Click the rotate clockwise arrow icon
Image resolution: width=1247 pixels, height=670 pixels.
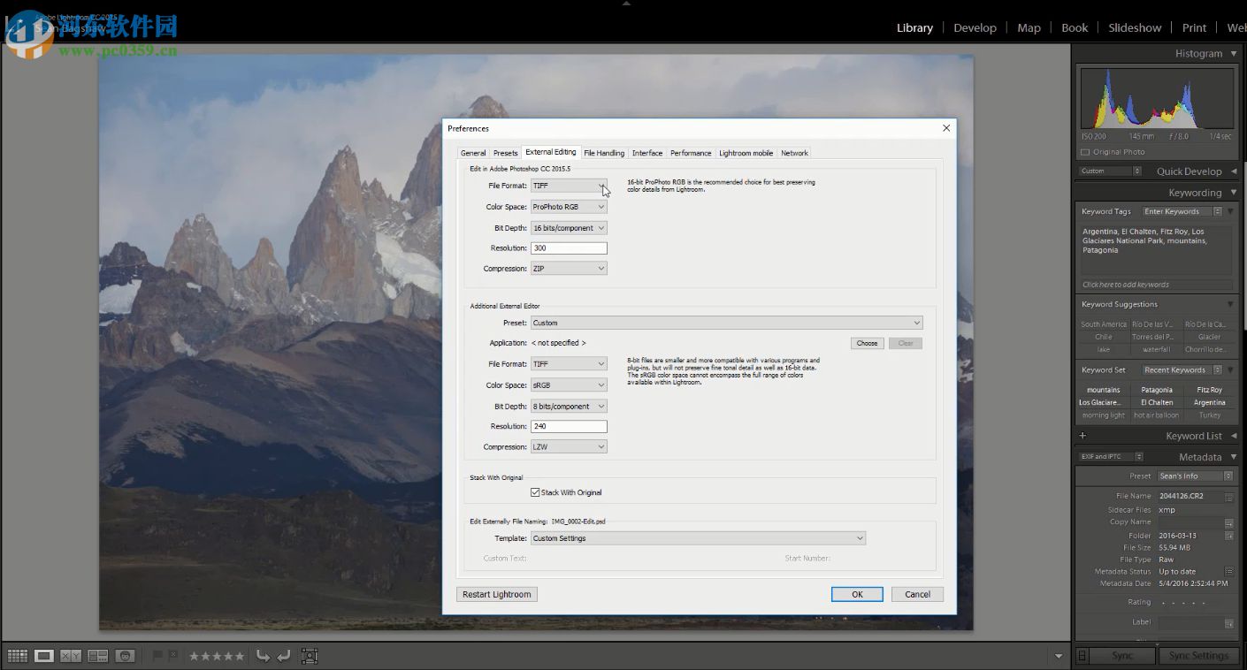point(284,656)
